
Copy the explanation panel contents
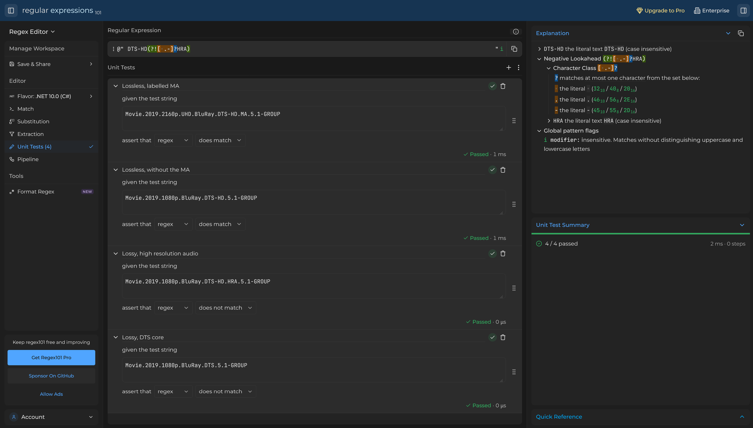click(x=741, y=34)
